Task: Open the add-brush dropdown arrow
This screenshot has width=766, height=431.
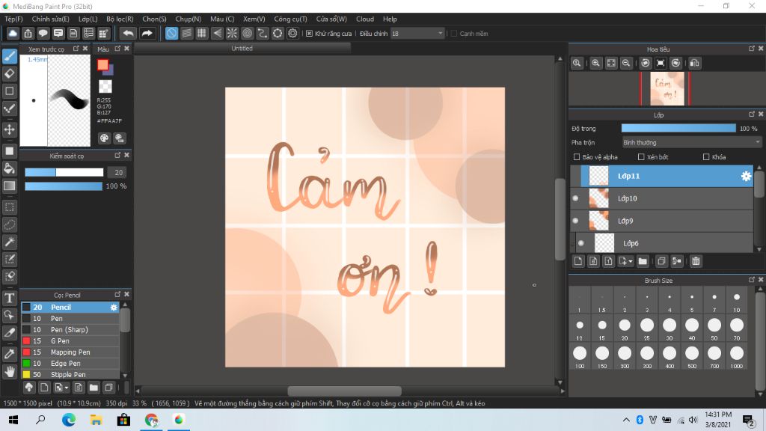Action: click(67, 388)
